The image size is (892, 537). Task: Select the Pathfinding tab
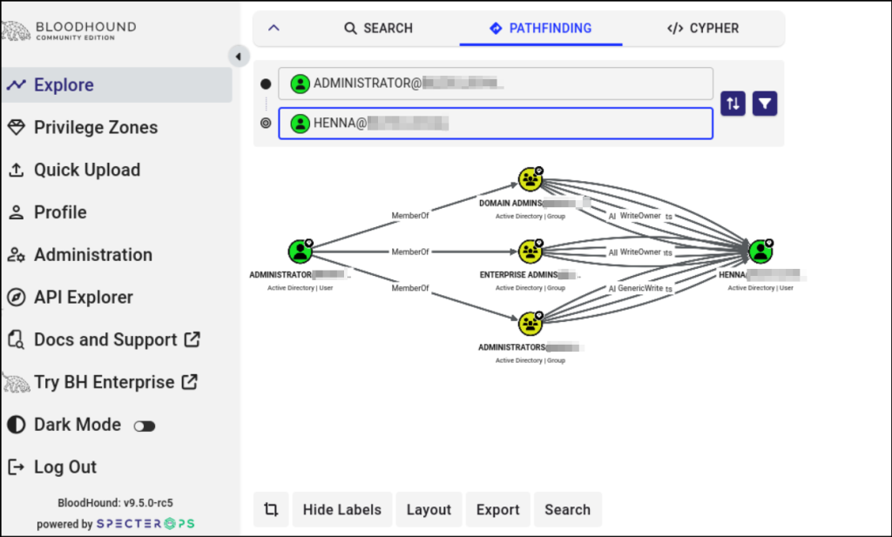pos(540,29)
